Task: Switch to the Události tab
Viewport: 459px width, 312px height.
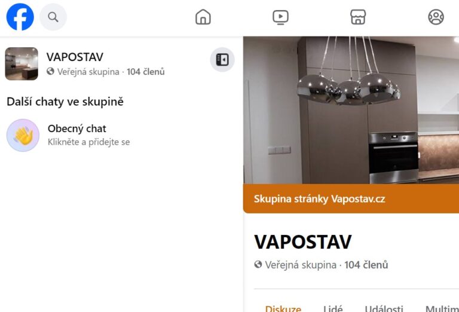Action: [384, 308]
